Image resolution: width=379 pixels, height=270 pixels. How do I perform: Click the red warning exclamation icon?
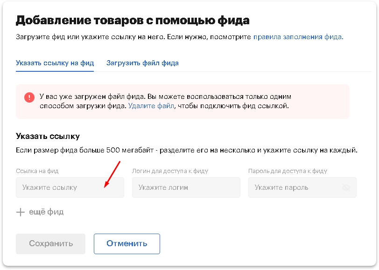(29, 97)
